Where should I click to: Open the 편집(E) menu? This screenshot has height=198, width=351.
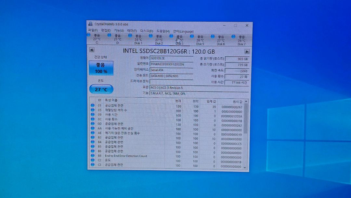coord(106,30)
